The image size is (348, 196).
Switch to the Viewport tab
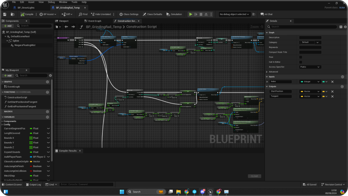62,21
